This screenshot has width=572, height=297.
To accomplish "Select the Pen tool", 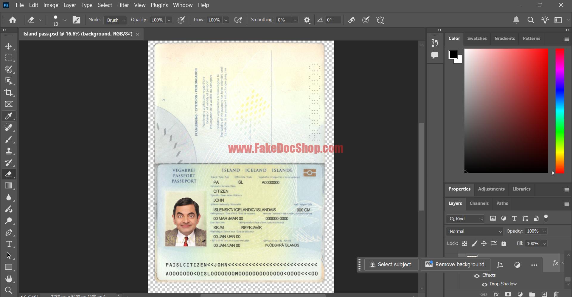I will 9,232.
